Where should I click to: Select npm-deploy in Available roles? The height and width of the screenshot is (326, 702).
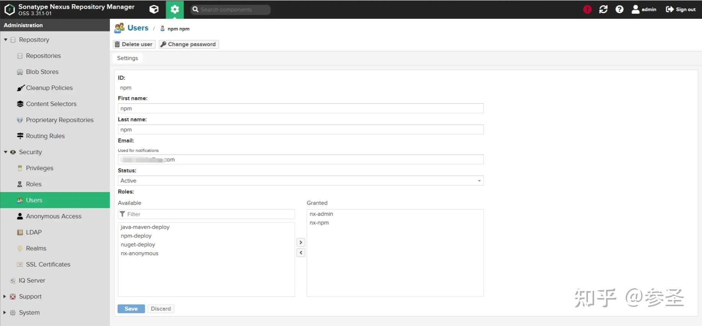point(136,236)
